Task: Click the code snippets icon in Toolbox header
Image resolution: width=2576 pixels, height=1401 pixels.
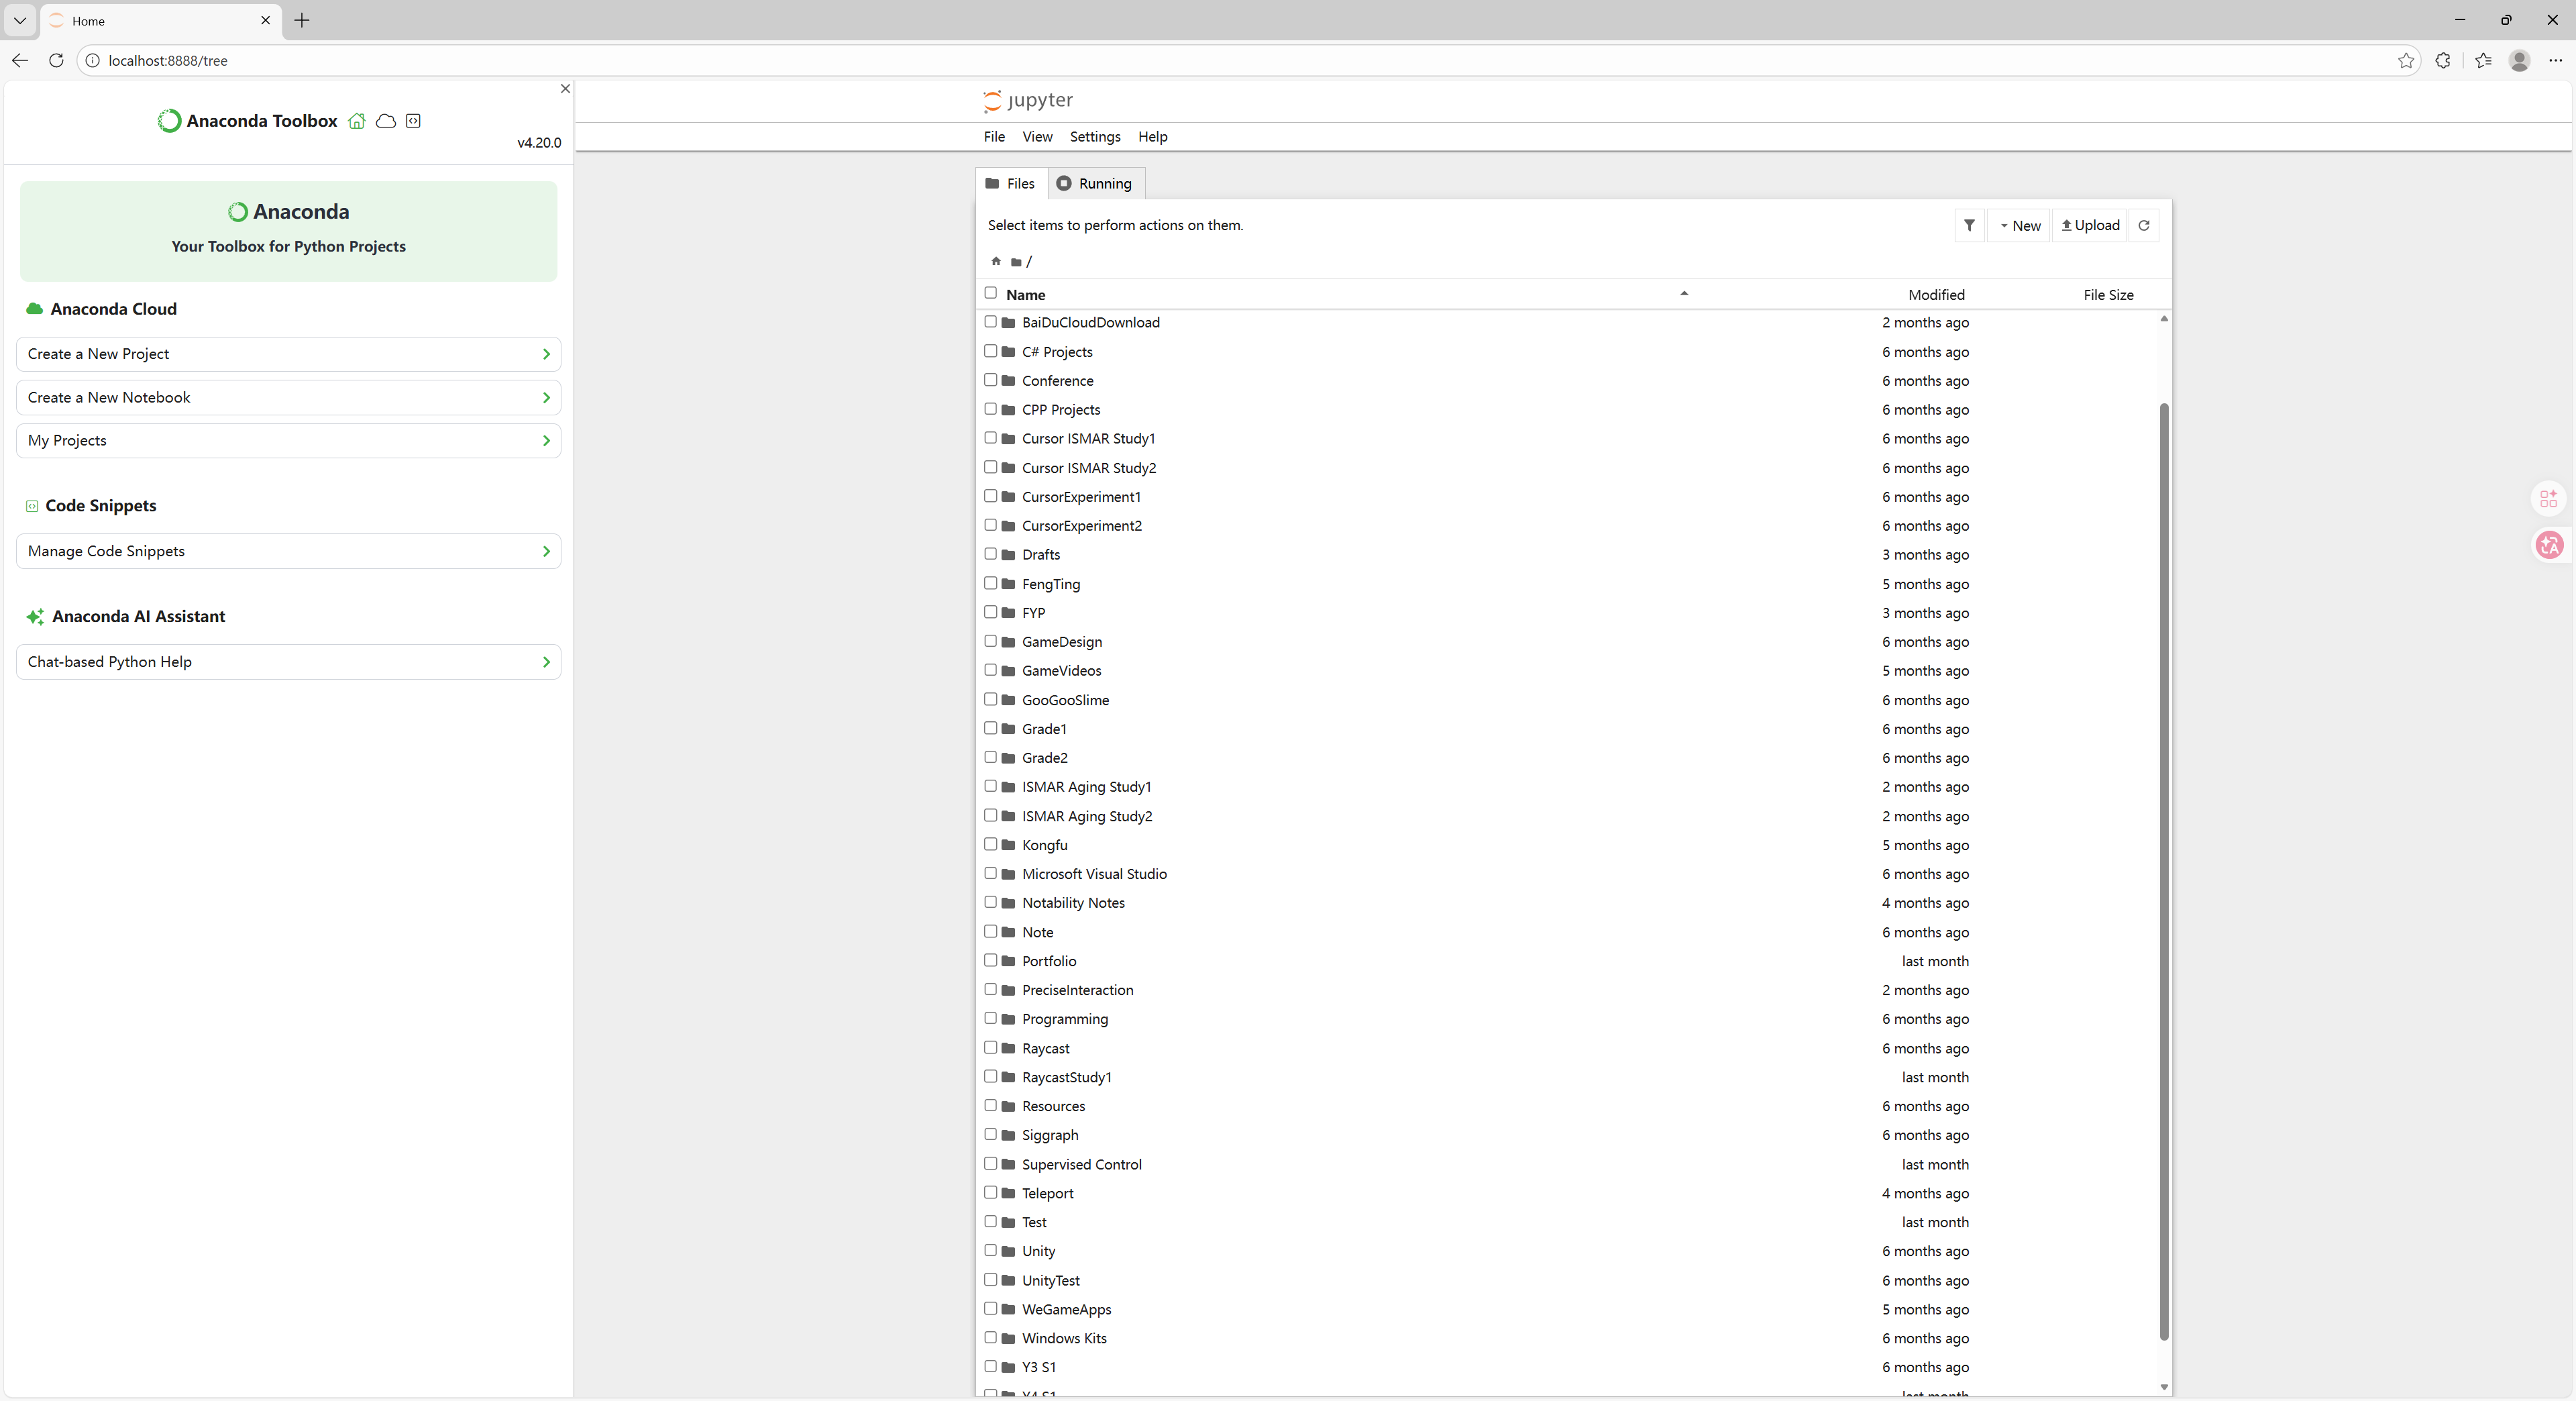Action: pos(413,121)
